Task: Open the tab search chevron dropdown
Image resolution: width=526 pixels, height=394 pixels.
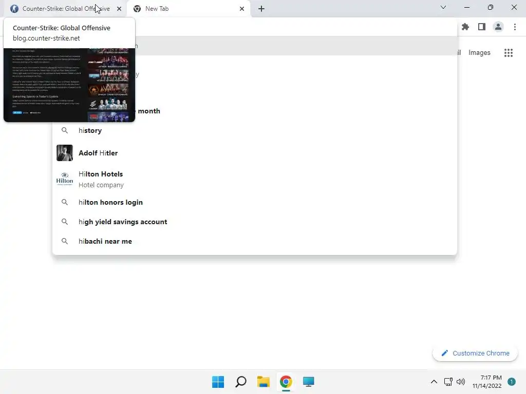Action: tap(443, 7)
